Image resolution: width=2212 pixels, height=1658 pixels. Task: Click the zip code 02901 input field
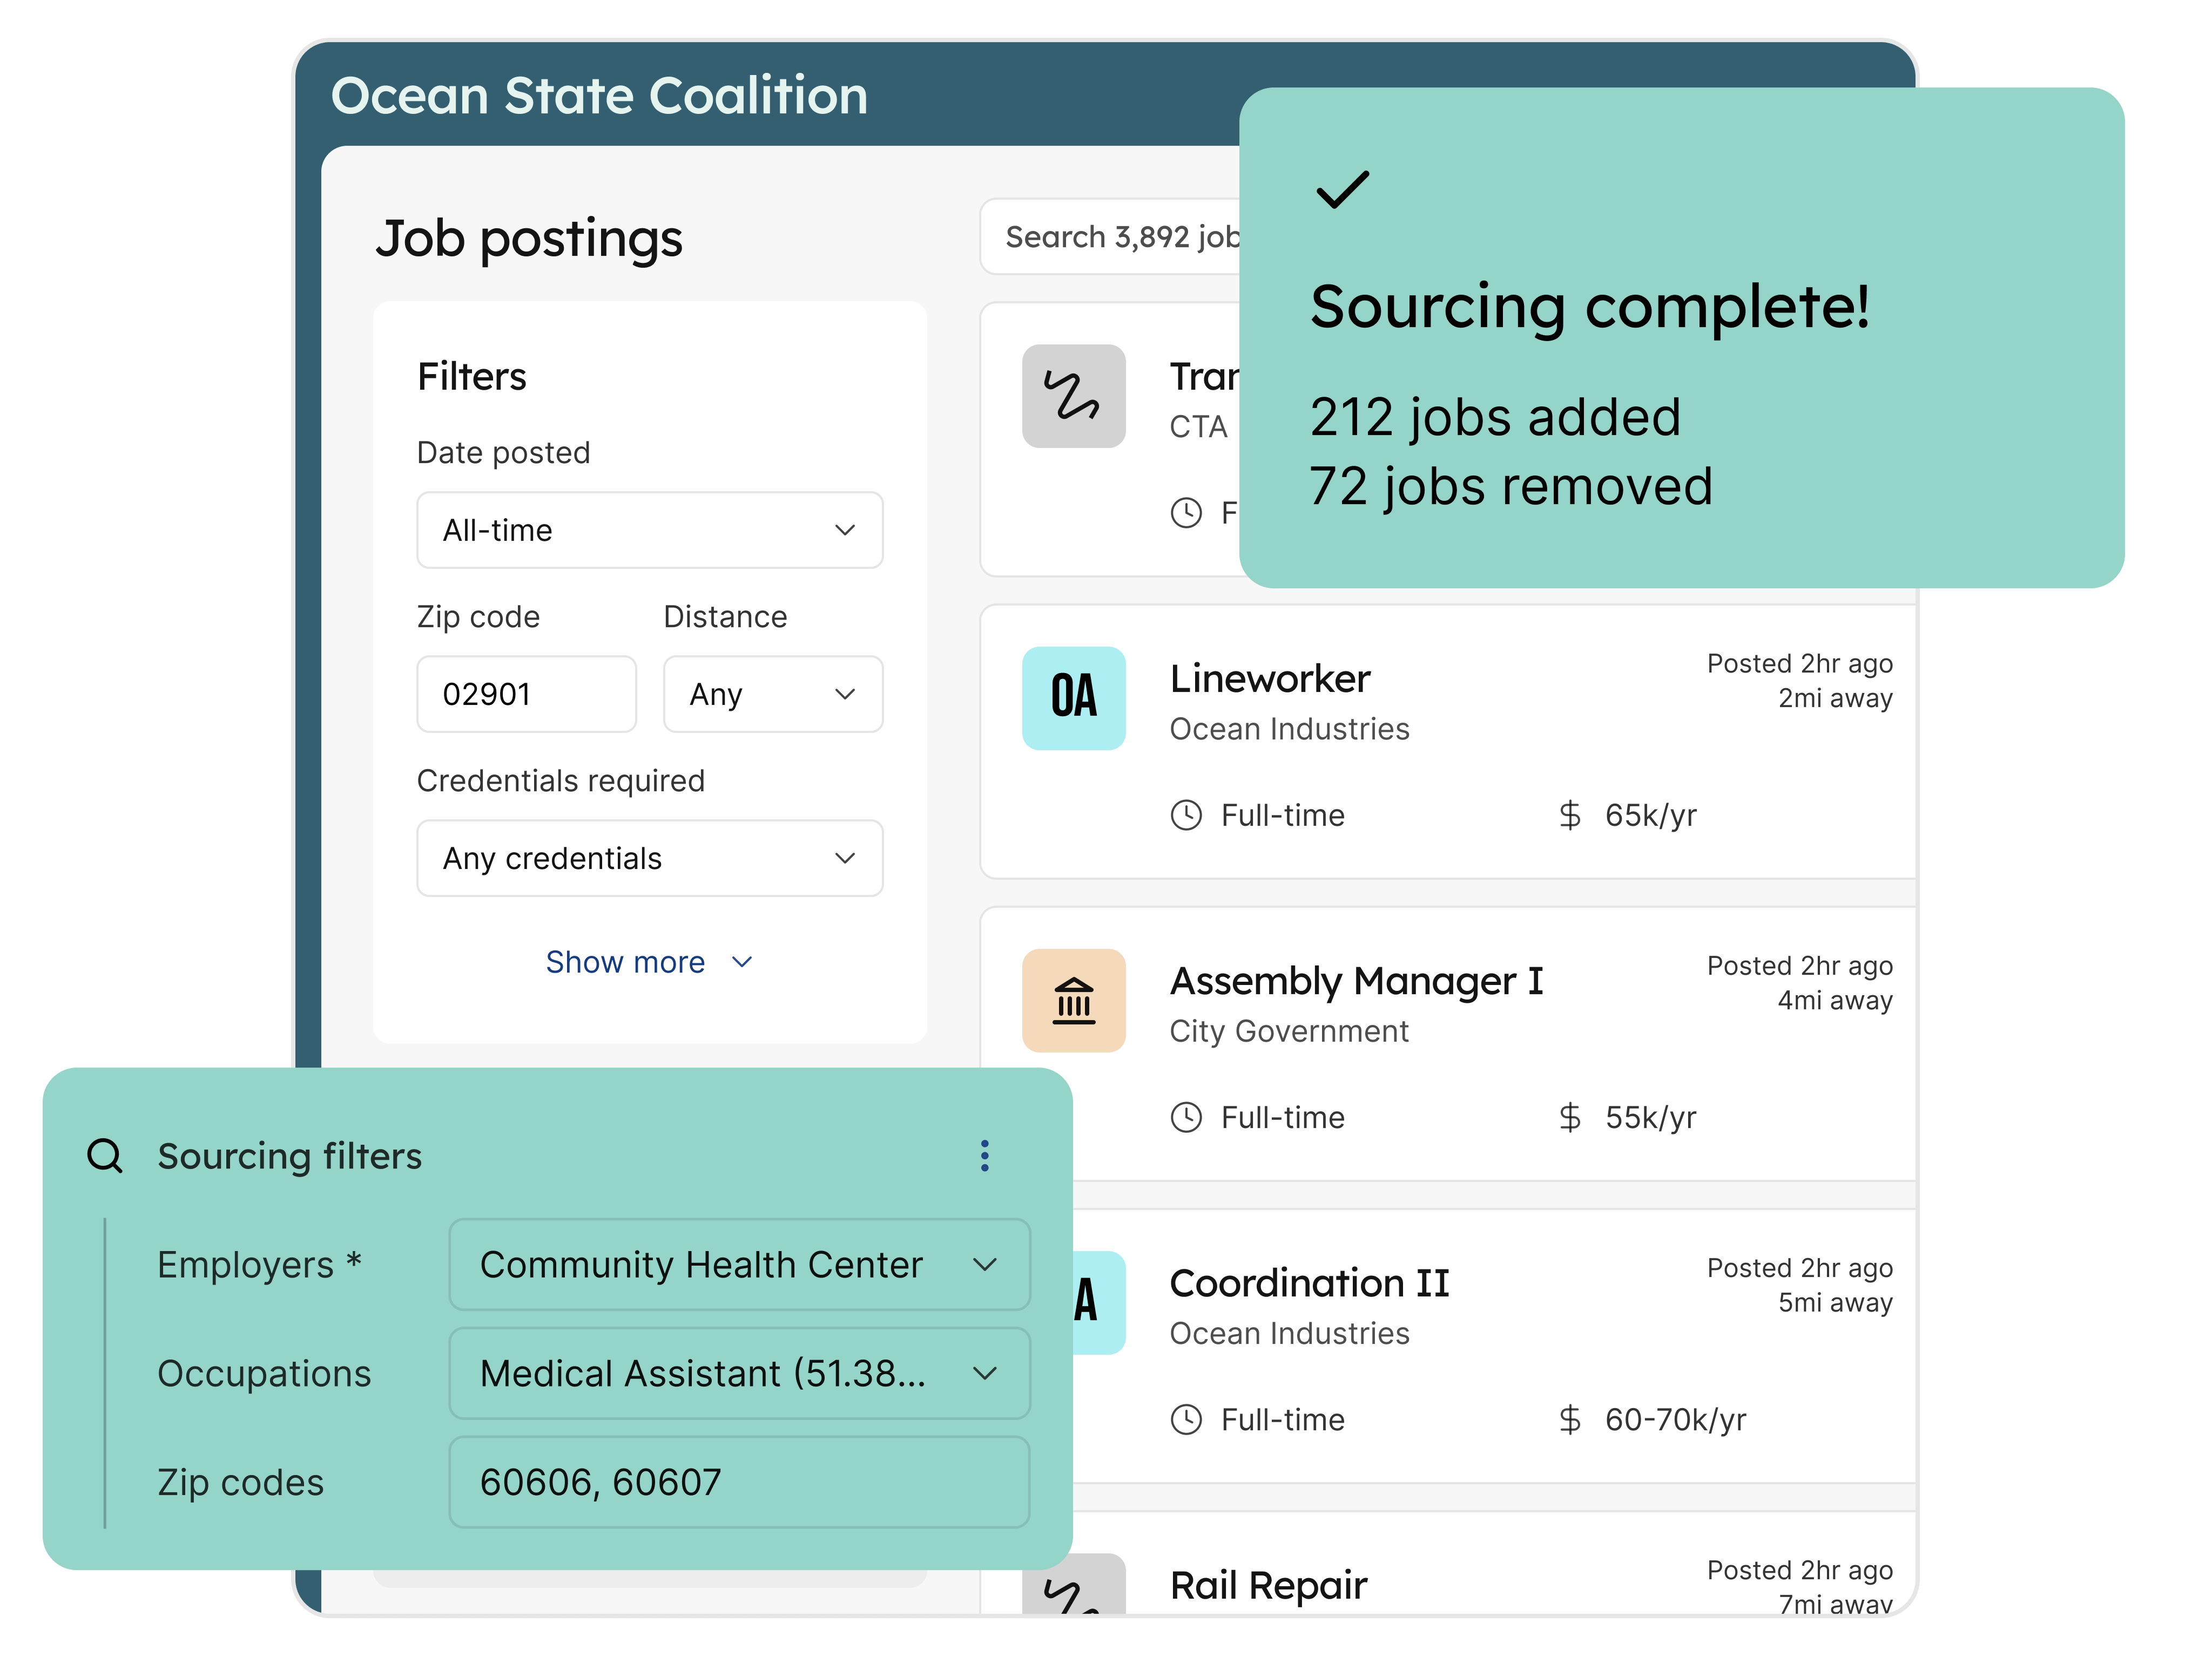coord(526,694)
